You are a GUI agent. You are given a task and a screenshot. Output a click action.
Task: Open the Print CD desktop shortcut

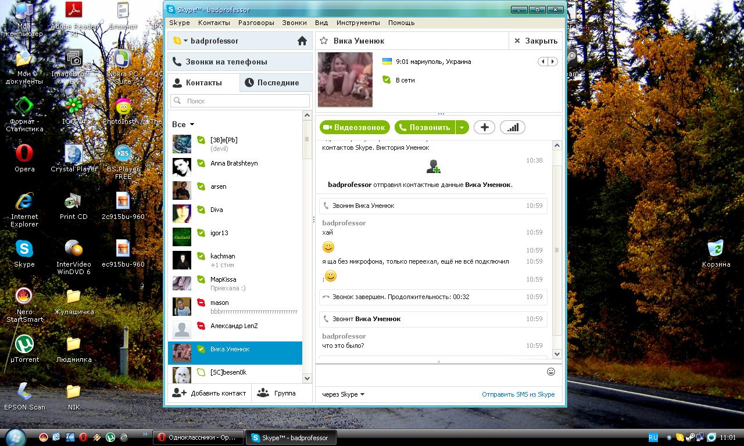[x=74, y=206]
